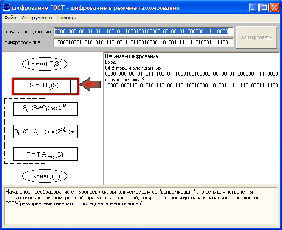Image resolution: width=282 pixels, height=230 pixels.
Task: Click the 'Вход:' log line
Action: (111, 62)
